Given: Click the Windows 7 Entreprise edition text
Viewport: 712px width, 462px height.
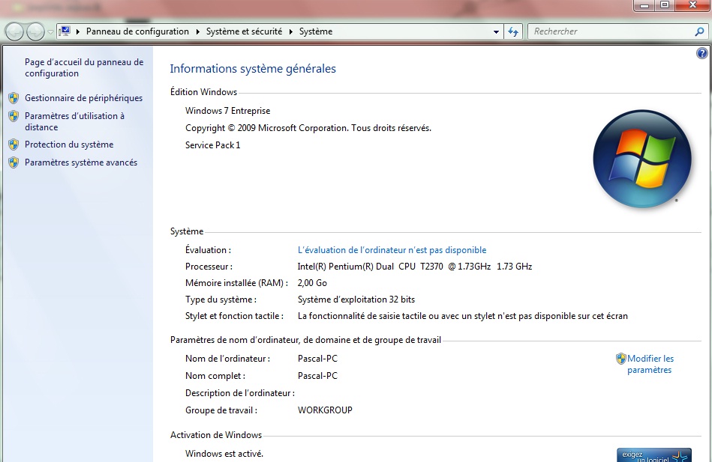Looking at the screenshot, I should coord(227,111).
